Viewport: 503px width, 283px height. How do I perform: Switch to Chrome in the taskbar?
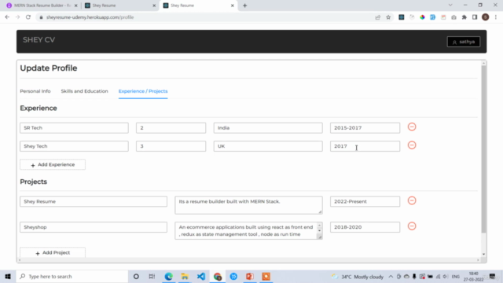click(x=218, y=276)
